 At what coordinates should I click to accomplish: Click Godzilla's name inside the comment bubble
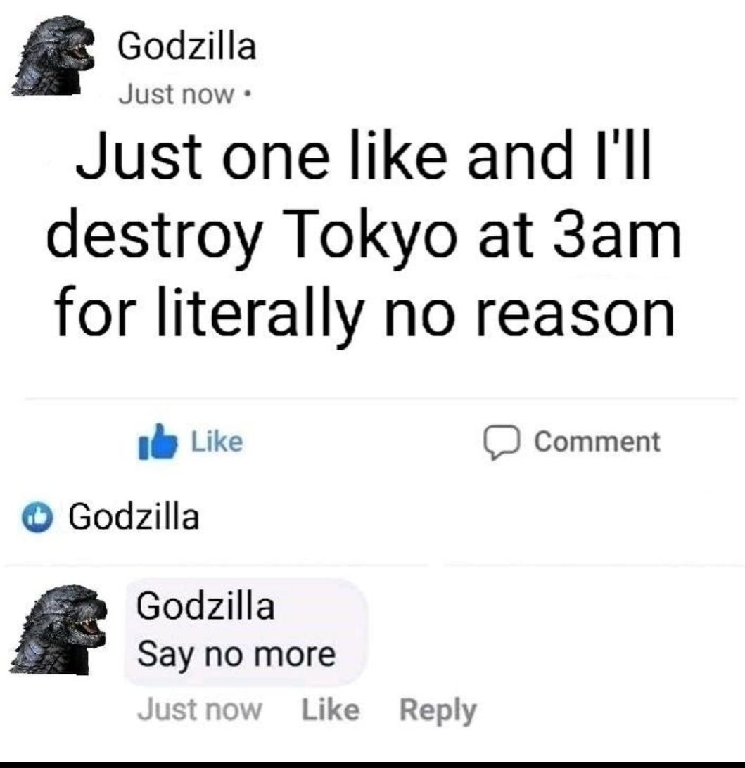tap(205, 606)
